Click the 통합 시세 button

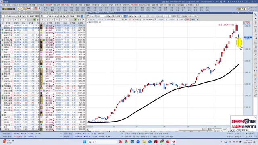click(x=241, y=9)
